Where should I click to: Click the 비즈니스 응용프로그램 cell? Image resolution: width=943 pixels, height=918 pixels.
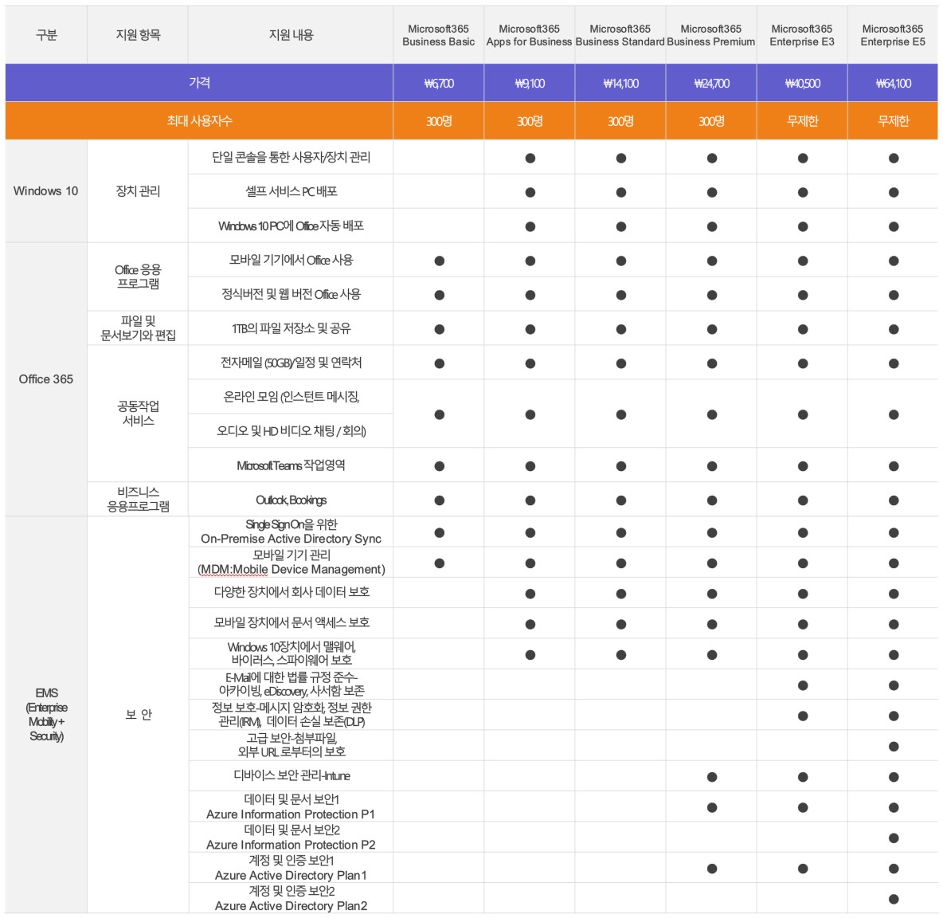point(138,500)
